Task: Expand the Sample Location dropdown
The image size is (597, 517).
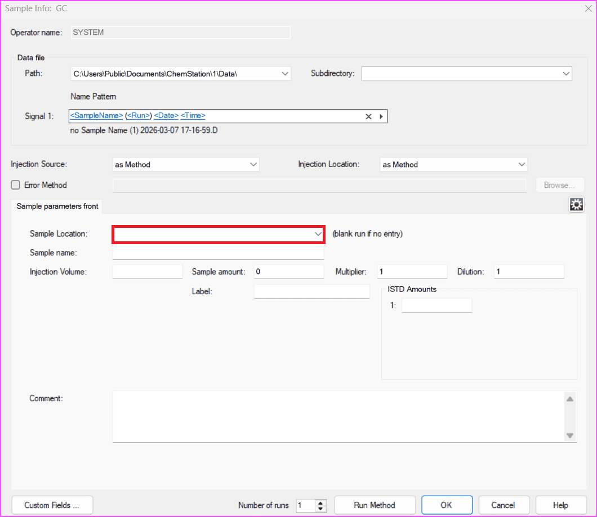Action: 318,234
